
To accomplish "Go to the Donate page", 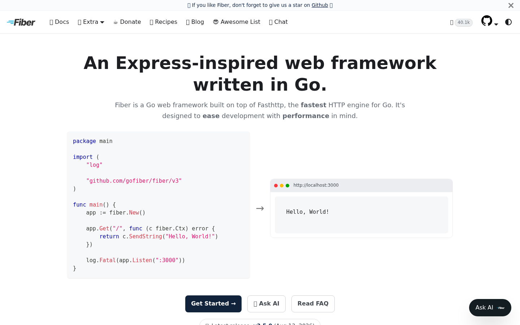I will (127, 22).
